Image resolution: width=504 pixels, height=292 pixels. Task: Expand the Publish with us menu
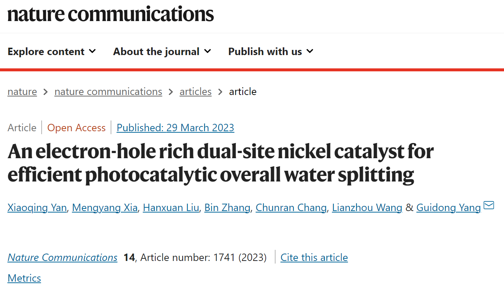tap(271, 51)
